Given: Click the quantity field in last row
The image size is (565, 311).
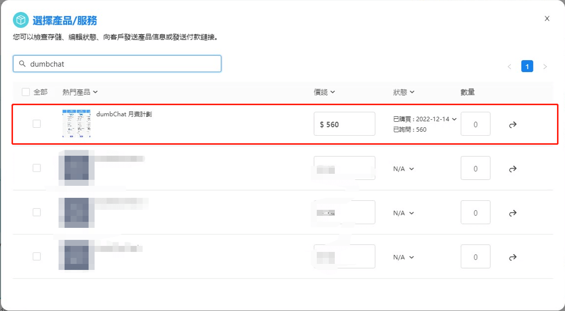Looking at the screenshot, I should point(475,256).
